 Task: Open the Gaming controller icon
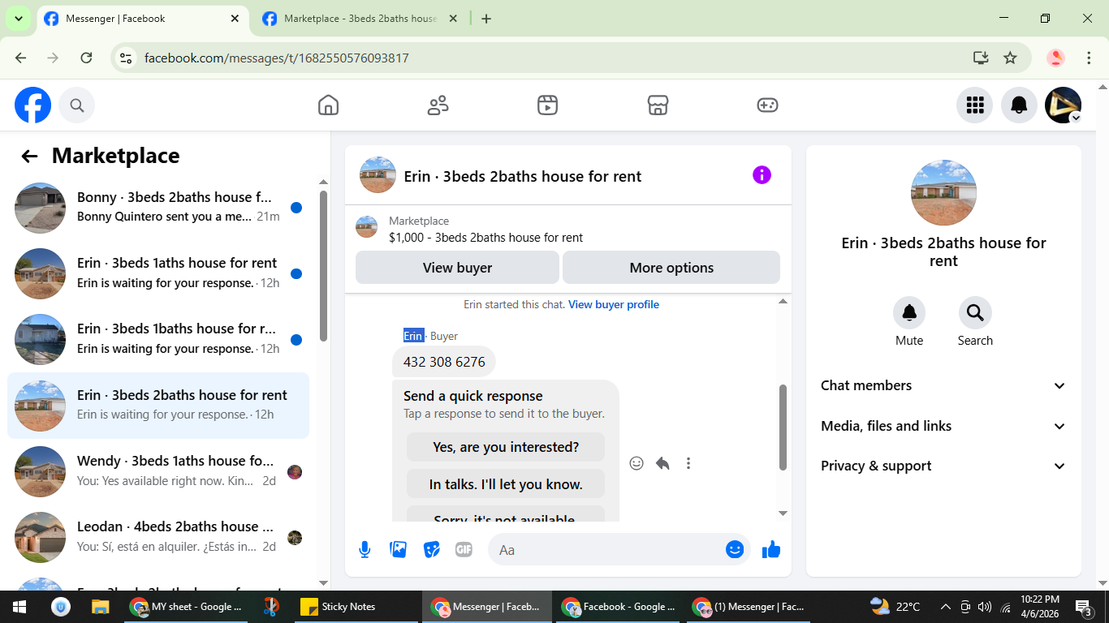767,105
